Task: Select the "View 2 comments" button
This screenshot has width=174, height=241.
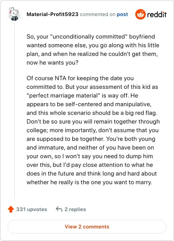Action: pyautogui.click(x=87, y=227)
